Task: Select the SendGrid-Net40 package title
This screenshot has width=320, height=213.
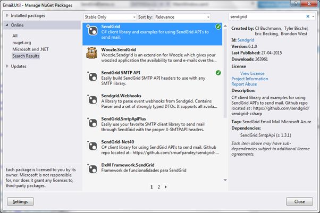Action: coord(117,142)
